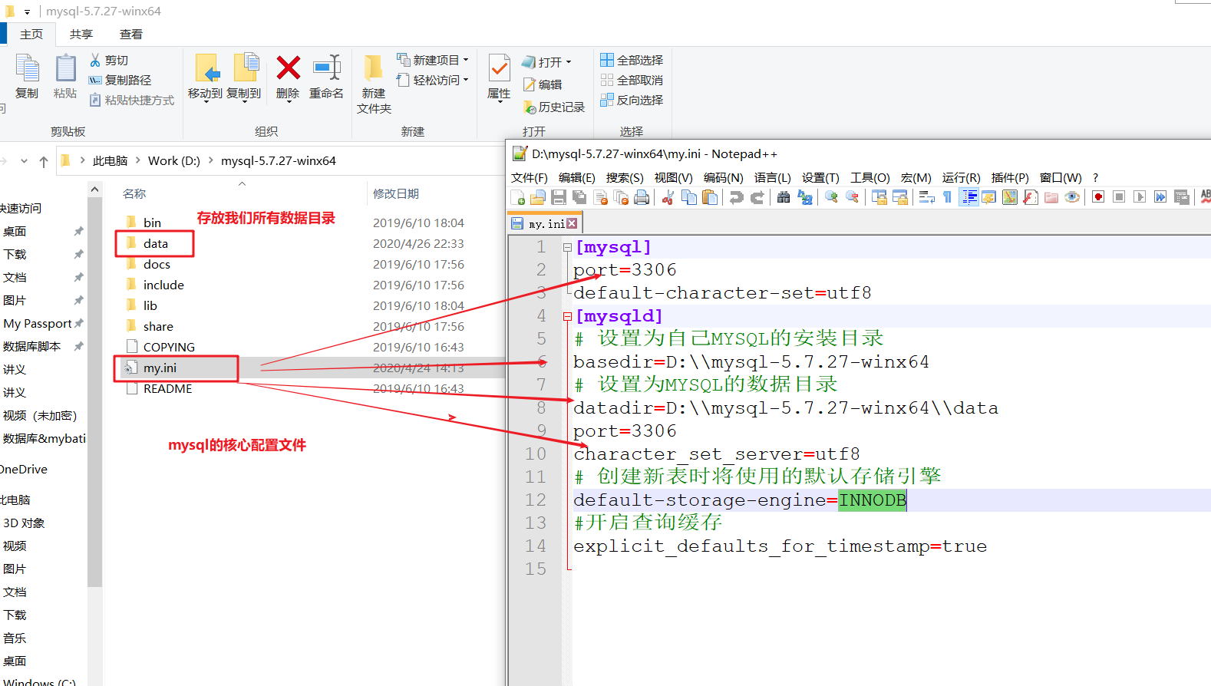Collapse the [mysqld] section fold marker
1211x686 pixels.
(567, 316)
